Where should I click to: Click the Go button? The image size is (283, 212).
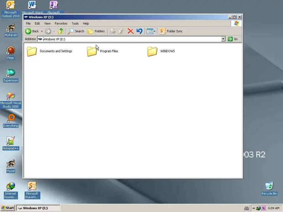click(233, 39)
